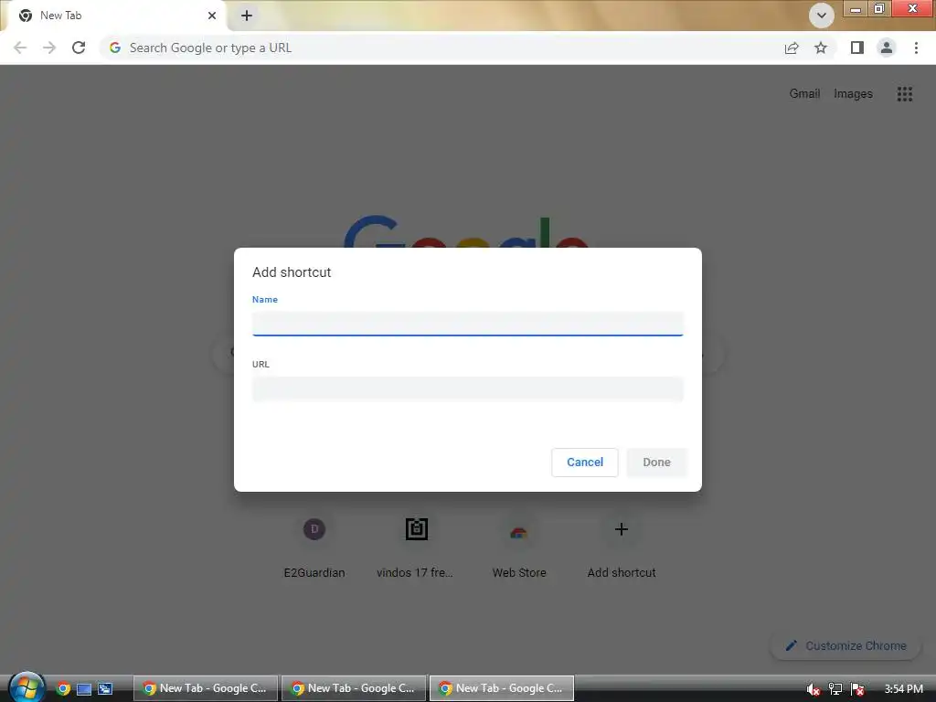Switch to second New Tab taskbar window
This screenshot has height=702, width=936.
coord(354,688)
